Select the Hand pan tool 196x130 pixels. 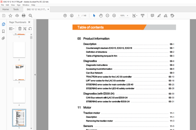point(101,16)
